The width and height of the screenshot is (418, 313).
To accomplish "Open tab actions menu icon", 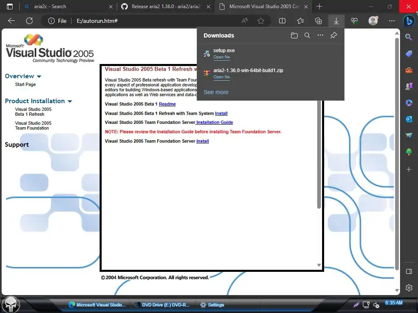I will (10, 7).
